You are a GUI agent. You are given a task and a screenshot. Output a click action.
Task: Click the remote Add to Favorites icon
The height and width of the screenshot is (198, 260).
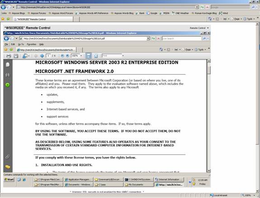tap(11, 49)
